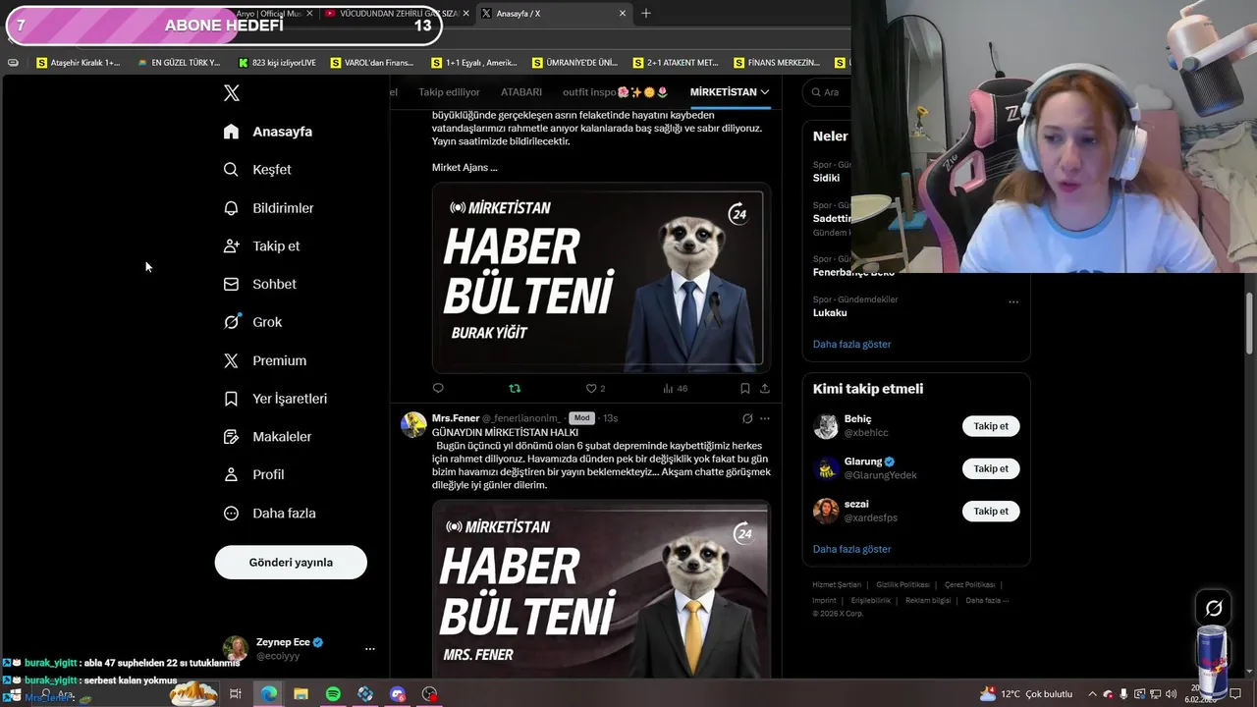Open Mrs. Fener Haber Bülteni image
This screenshot has height=707, width=1257.
601,589
